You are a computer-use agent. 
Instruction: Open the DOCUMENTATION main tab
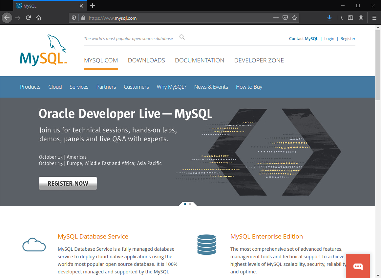click(x=200, y=60)
